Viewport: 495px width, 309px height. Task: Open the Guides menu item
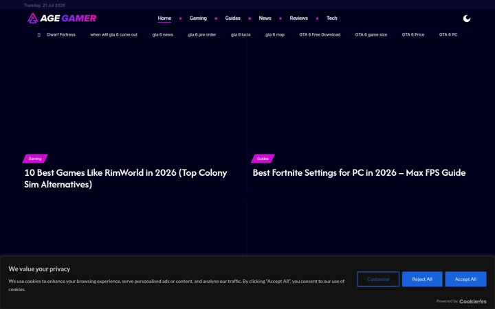pos(232,19)
